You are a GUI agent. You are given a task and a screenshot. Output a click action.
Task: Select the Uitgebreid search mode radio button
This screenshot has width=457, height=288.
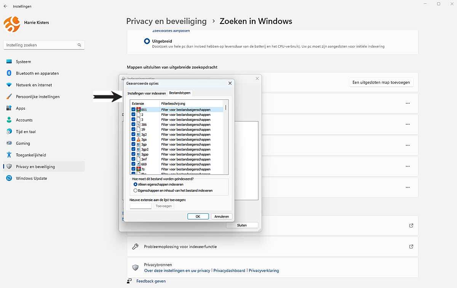tap(147, 41)
